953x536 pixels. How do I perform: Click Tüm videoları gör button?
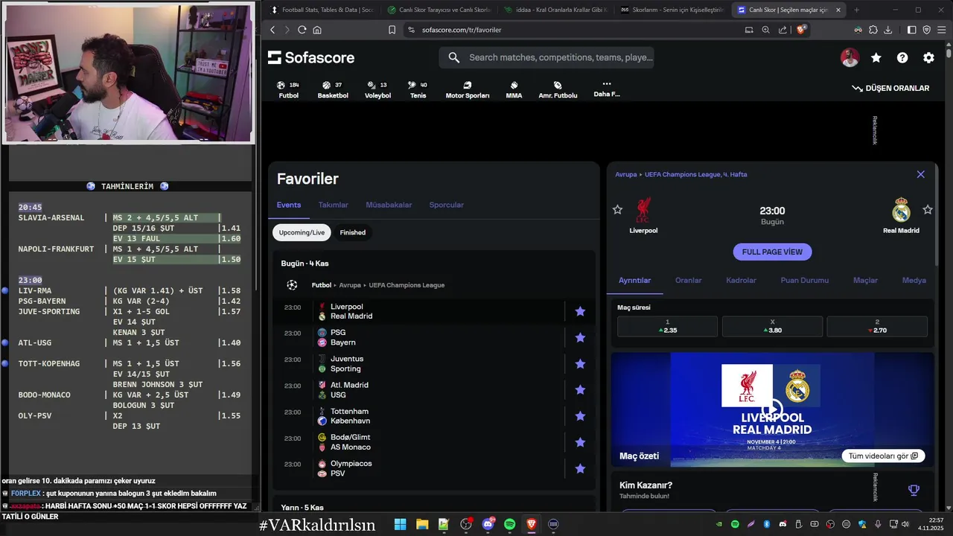coord(884,456)
